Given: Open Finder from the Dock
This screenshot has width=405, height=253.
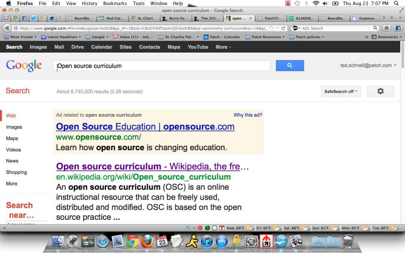Looking at the screenshot, I should pos(58,242).
